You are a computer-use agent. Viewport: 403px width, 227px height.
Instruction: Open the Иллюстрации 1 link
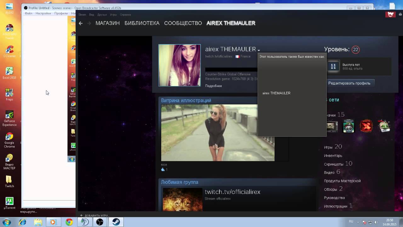pyautogui.click(x=338, y=206)
